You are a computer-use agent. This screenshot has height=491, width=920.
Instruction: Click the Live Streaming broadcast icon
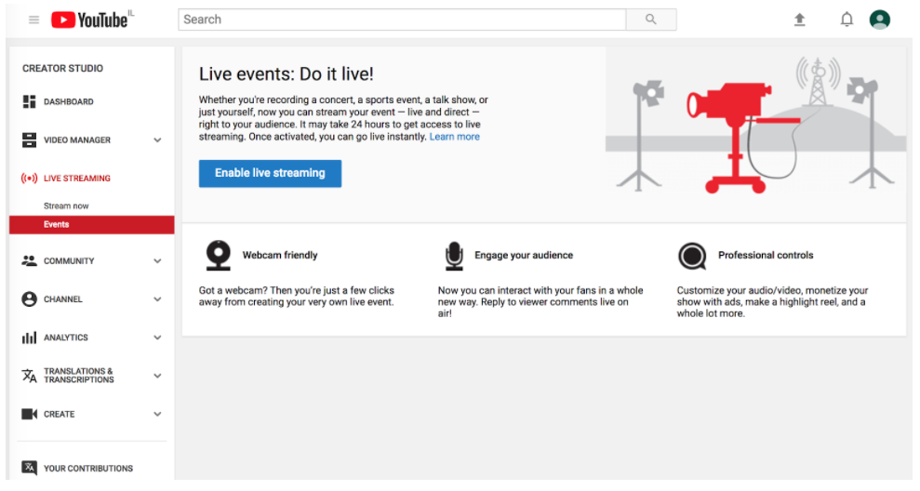pos(30,179)
